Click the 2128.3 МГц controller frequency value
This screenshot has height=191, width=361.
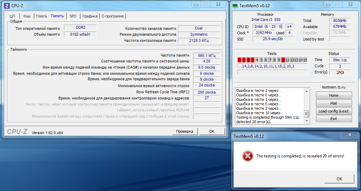(199, 40)
